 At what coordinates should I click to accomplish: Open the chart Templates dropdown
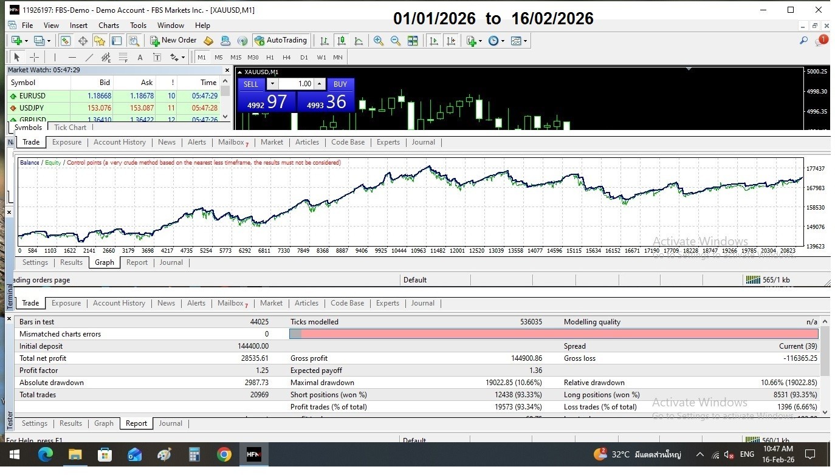click(525, 41)
